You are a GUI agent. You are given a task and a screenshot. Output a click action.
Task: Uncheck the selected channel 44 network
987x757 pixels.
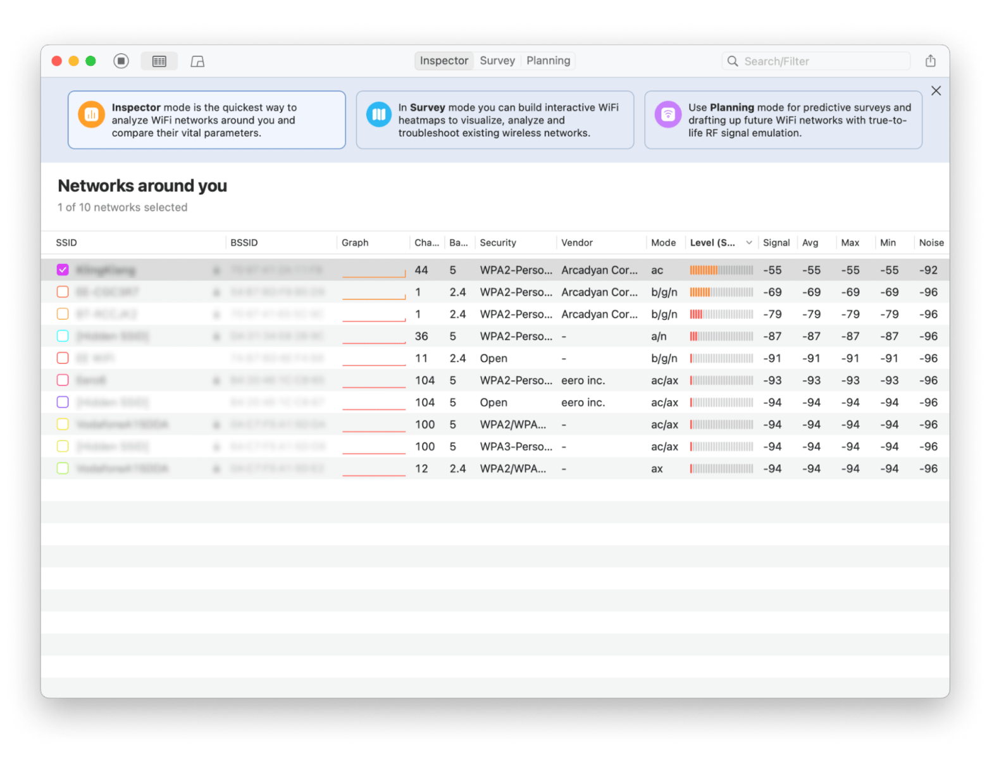(x=63, y=270)
